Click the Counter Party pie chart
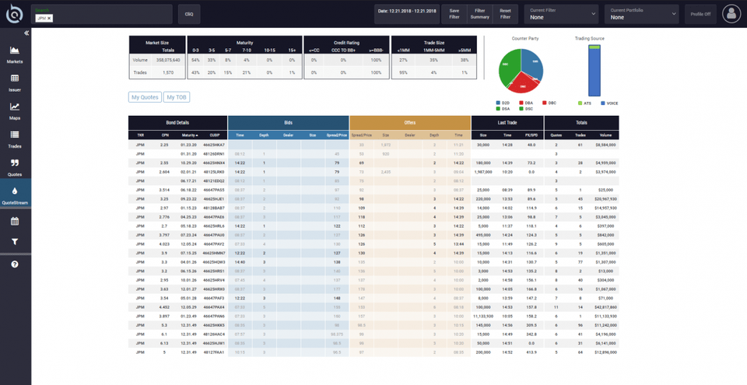Viewport: 747px width, 385px height. (521, 71)
